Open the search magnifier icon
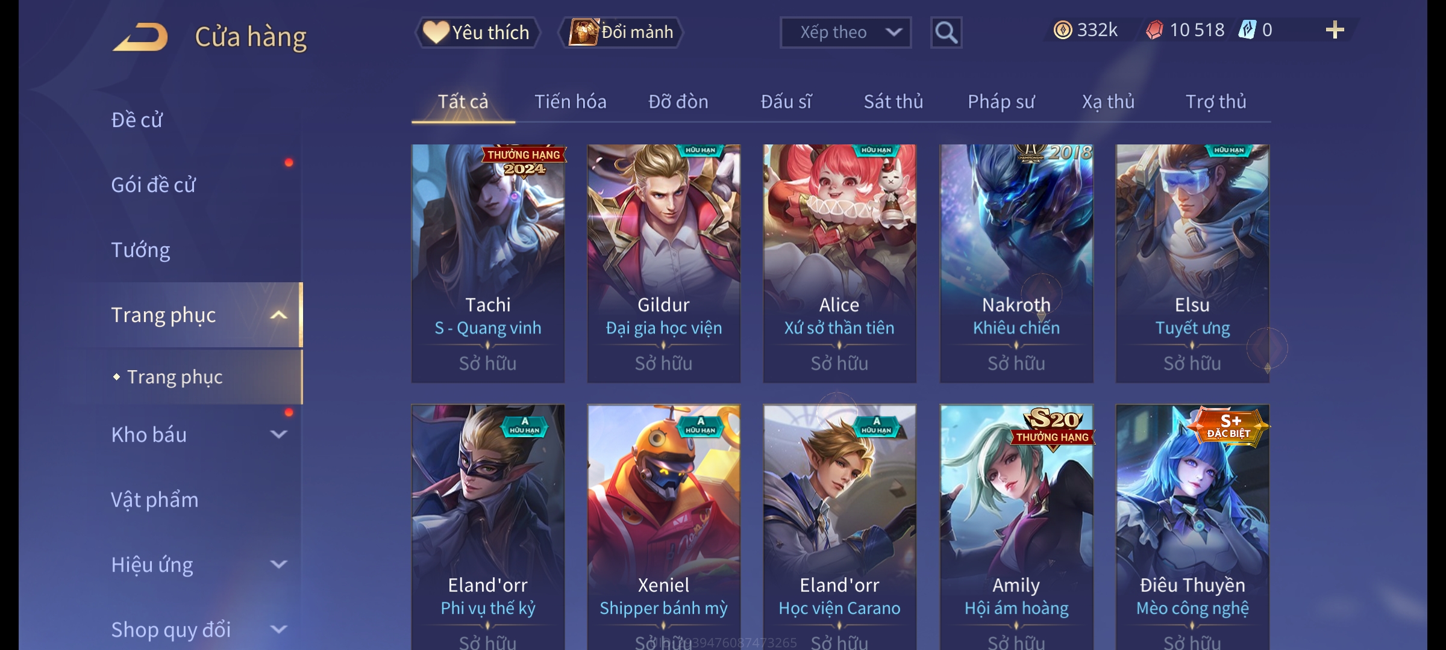The image size is (1446, 650). pos(946,32)
